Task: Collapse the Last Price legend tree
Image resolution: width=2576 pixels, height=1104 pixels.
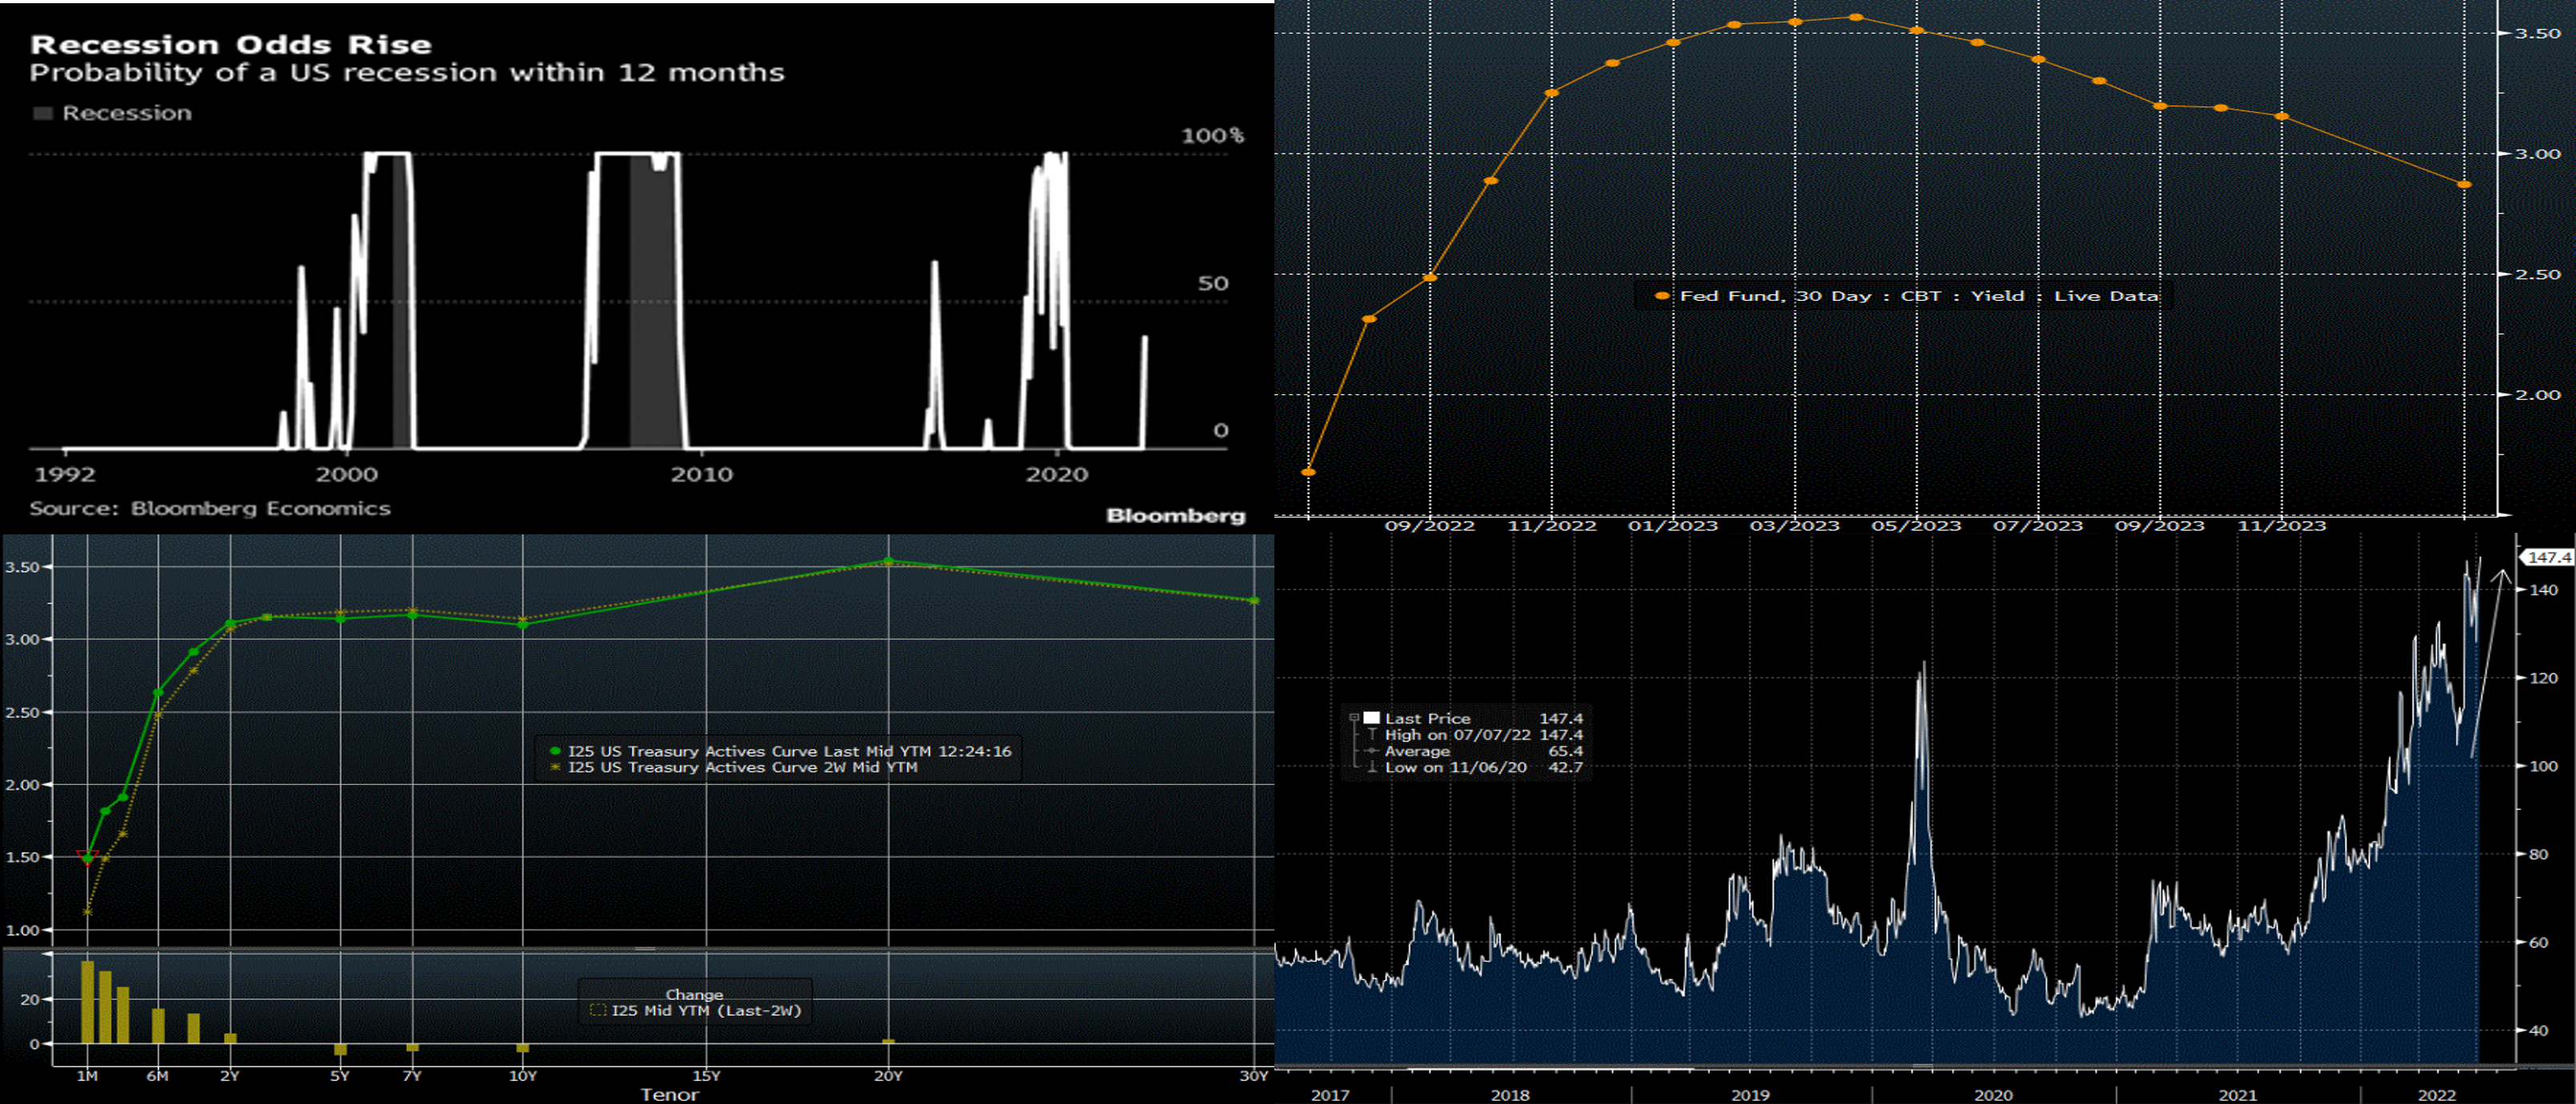Action: tap(1354, 718)
